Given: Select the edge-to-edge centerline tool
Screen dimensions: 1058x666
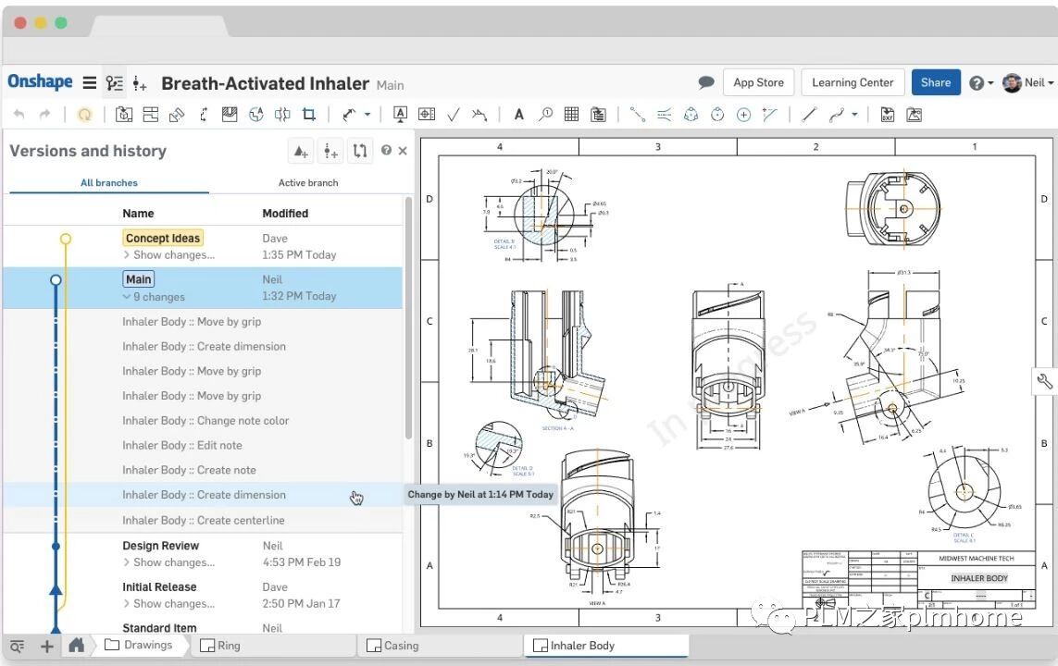Looking at the screenshot, I should (664, 115).
